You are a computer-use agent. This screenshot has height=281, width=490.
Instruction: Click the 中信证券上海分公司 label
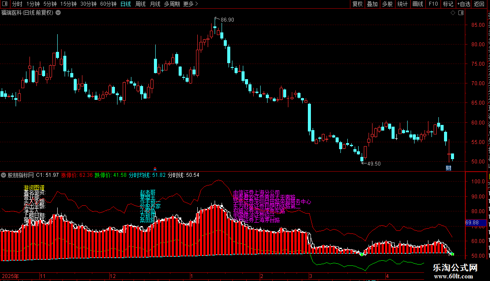coord(257,192)
